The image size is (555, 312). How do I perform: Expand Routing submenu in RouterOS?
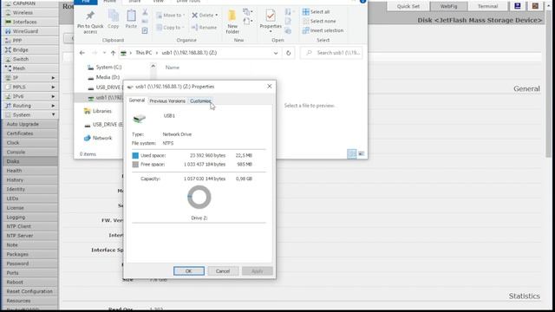click(x=29, y=106)
